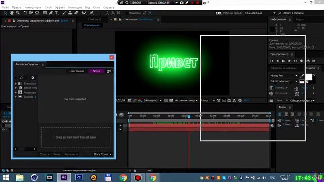Open the Active Camera view dropdown
The width and height of the screenshot is (324, 182).
coord(186,100)
